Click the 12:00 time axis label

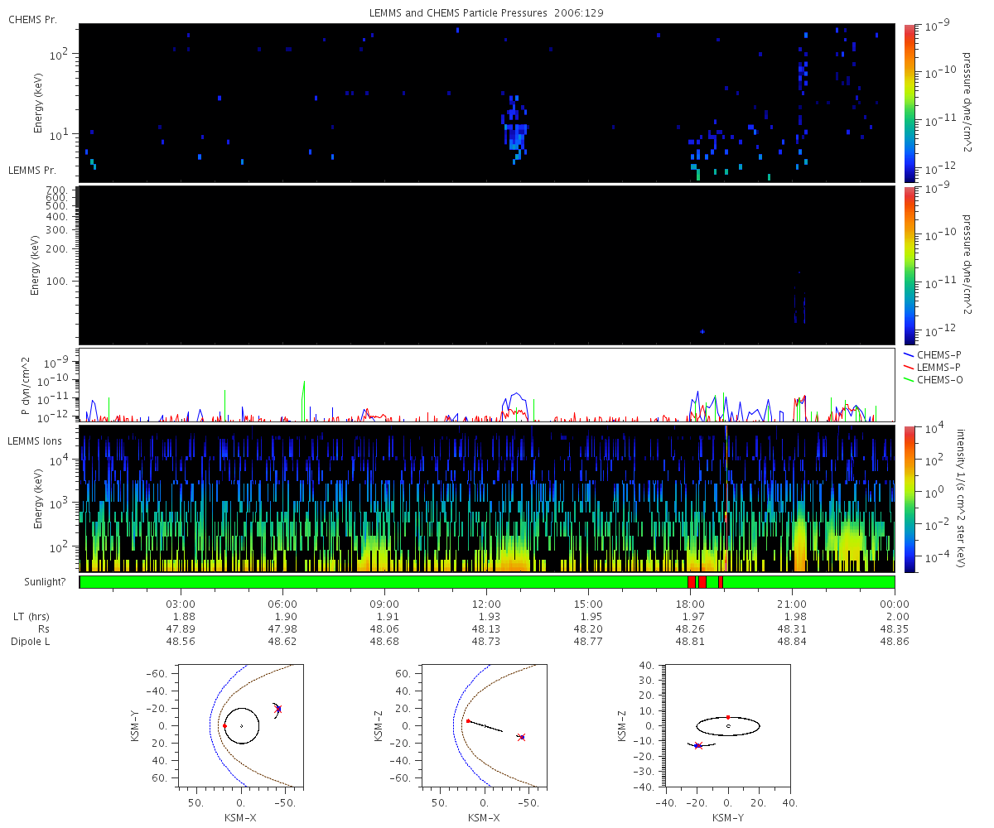pos(486,604)
